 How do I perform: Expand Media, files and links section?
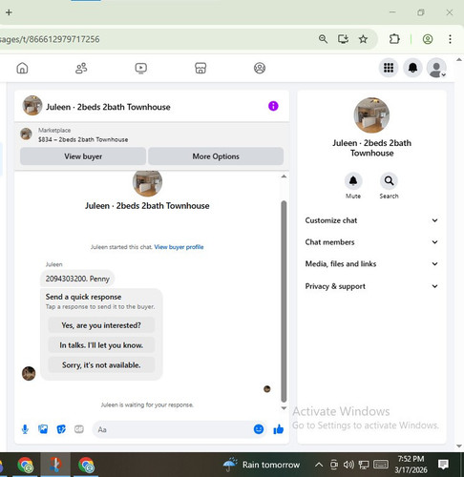371,263
